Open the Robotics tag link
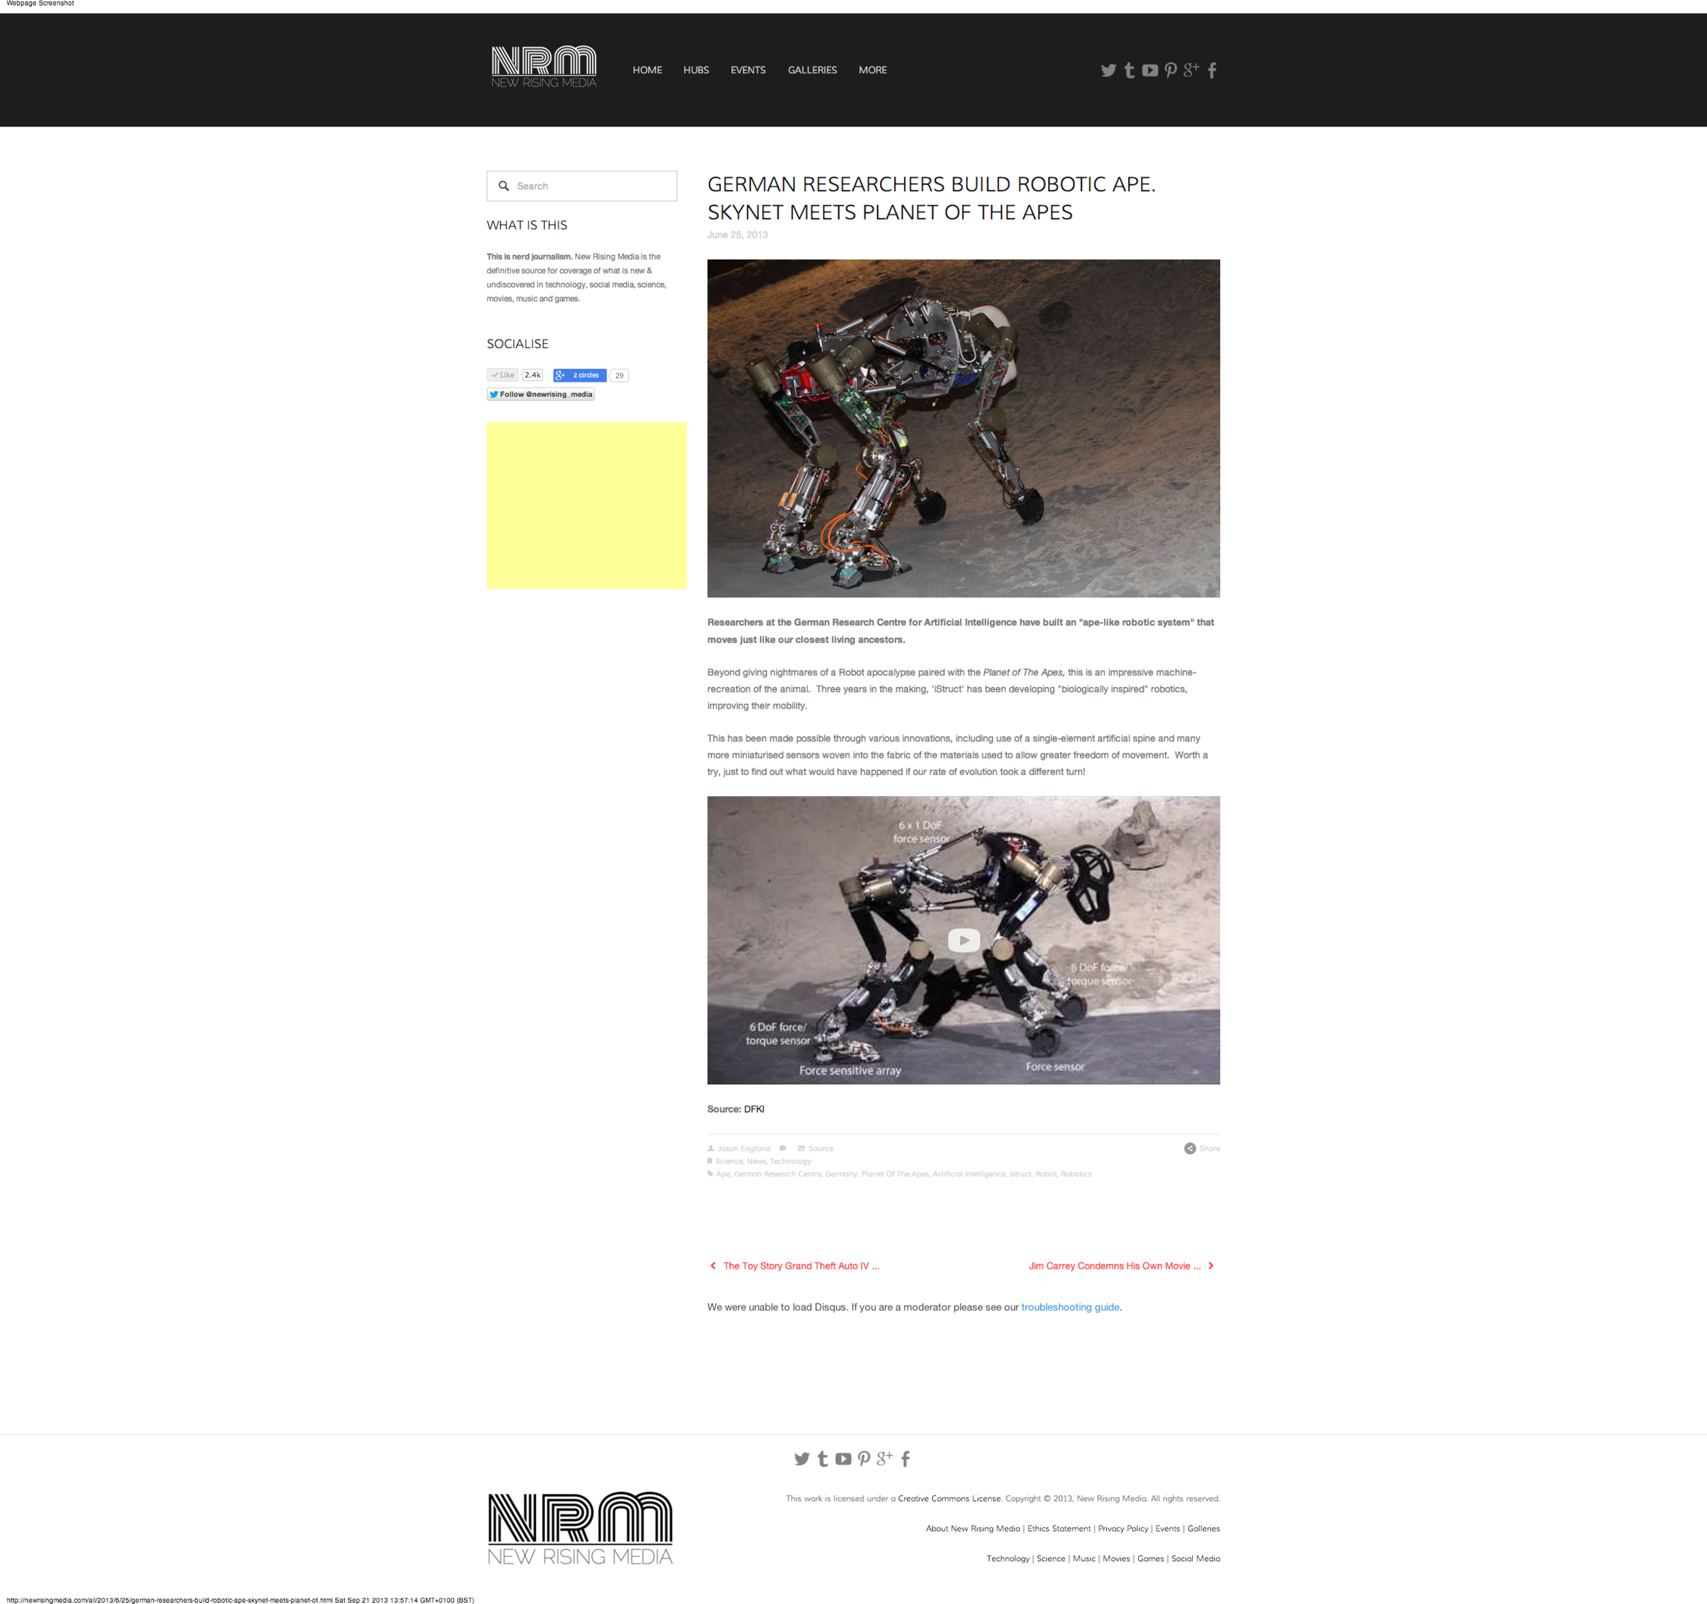 pyautogui.click(x=1076, y=1174)
